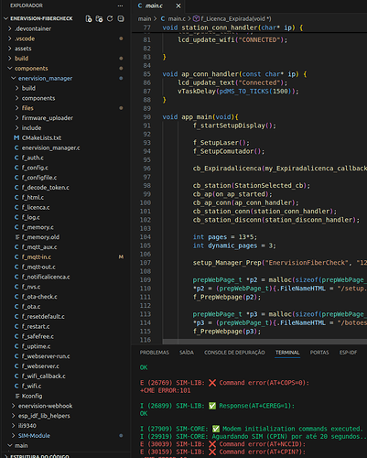Refresh the explorer file tree
Viewport: 367px width, 458px height.
coord(110,18)
